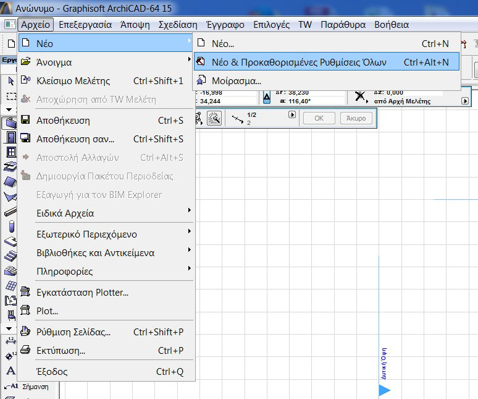This screenshot has height=399, width=478.
Task: Click the new document toolbar icon
Action: pyautogui.click(x=11, y=44)
